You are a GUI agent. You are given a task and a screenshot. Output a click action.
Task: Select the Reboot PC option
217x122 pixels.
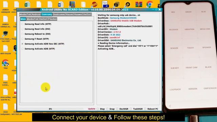tap(151, 109)
